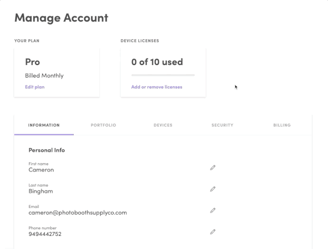Click the pencil icon beside First name

click(213, 168)
